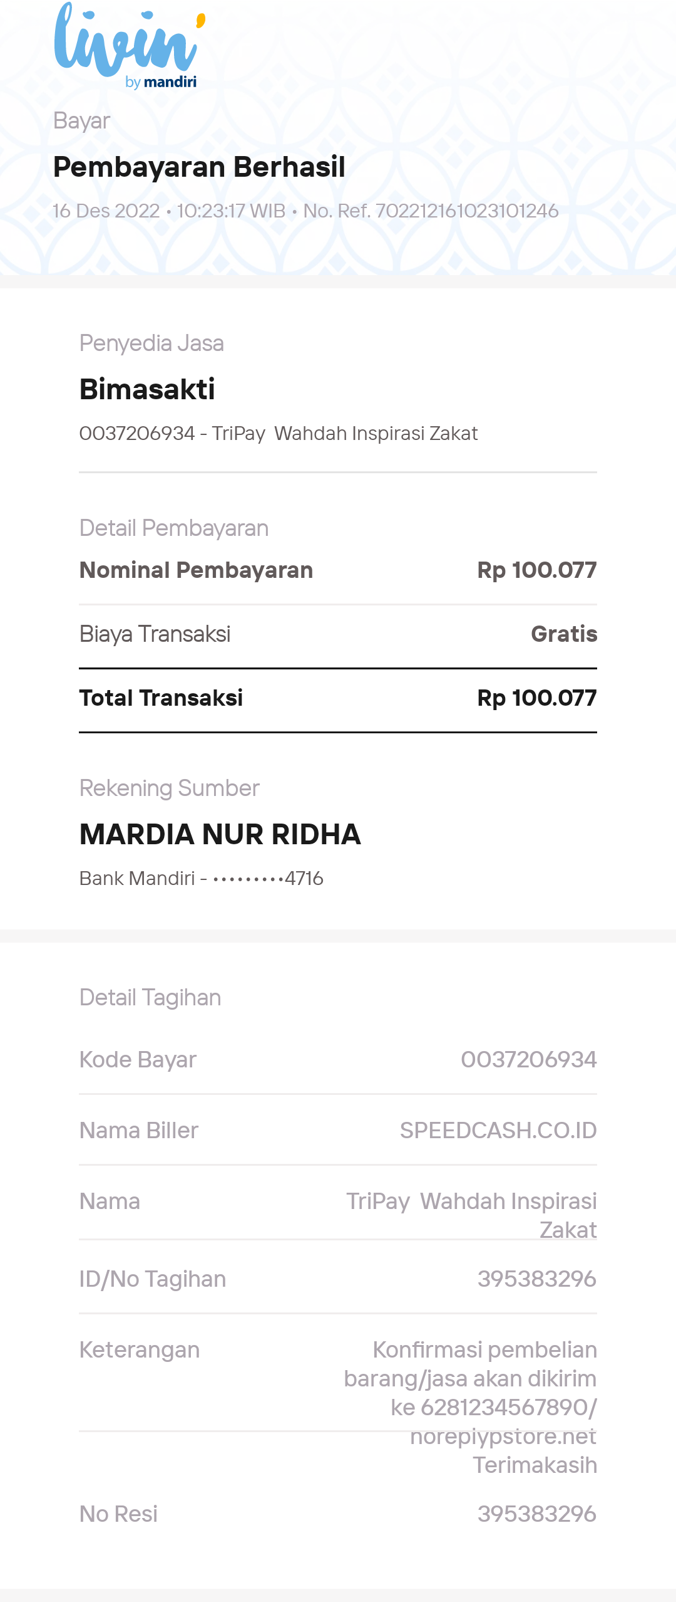Click the Bayar label under the logo
676x1602 pixels.
(x=81, y=120)
